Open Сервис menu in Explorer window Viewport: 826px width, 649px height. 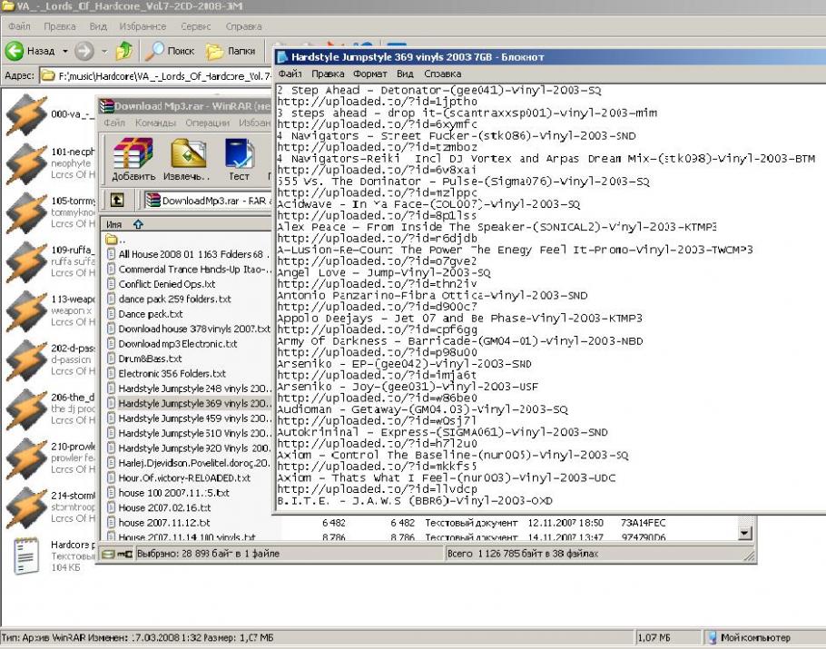(195, 26)
